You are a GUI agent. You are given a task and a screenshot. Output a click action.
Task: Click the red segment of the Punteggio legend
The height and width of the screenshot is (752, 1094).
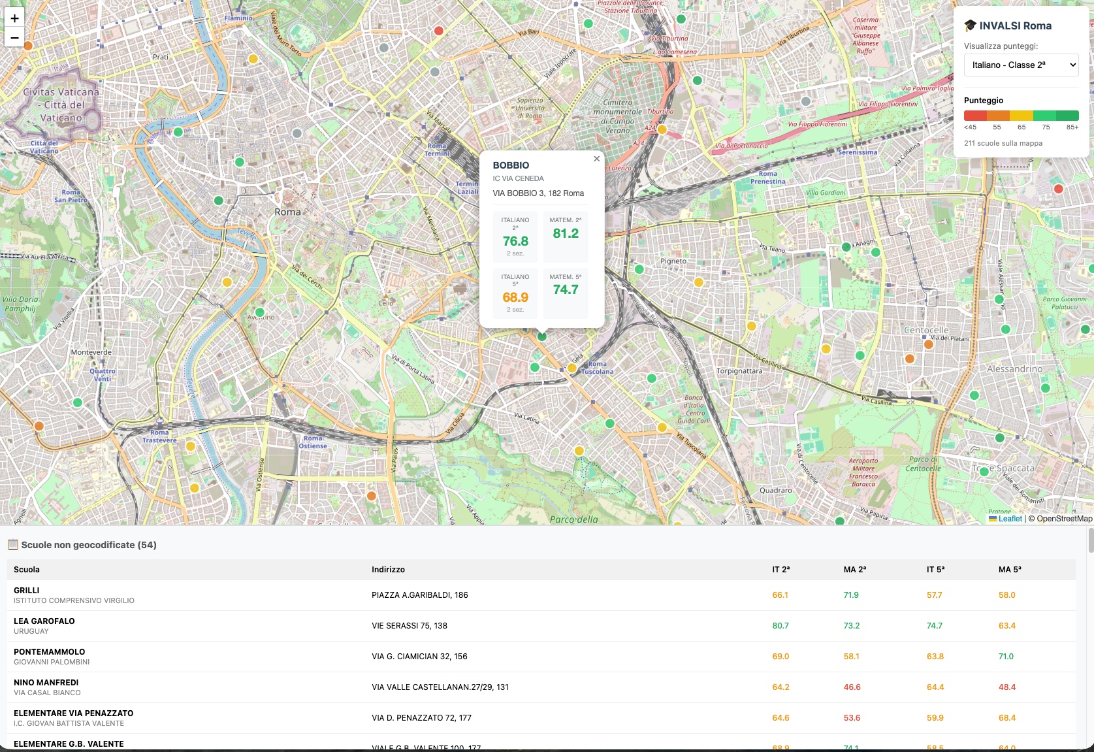coord(975,116)
